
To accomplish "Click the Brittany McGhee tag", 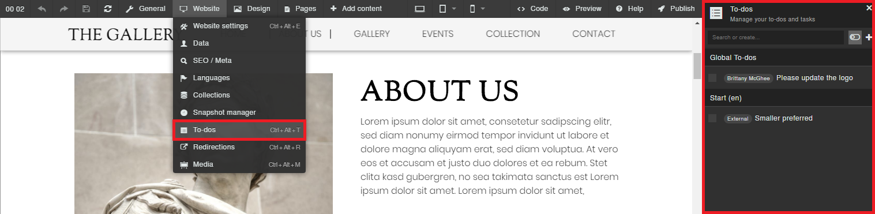I will pos(749,78).
